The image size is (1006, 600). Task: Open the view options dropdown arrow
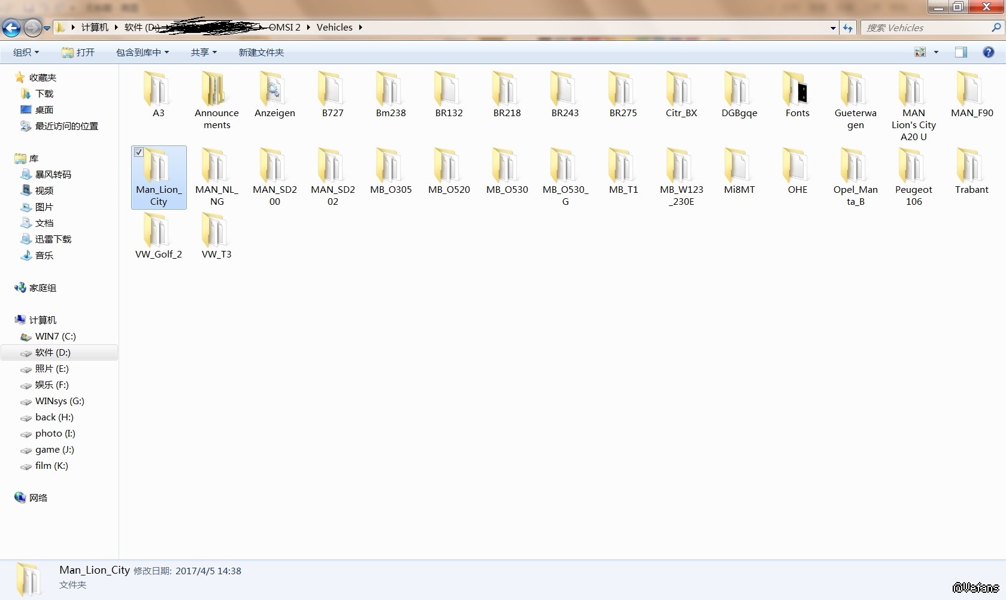[936, 52]
